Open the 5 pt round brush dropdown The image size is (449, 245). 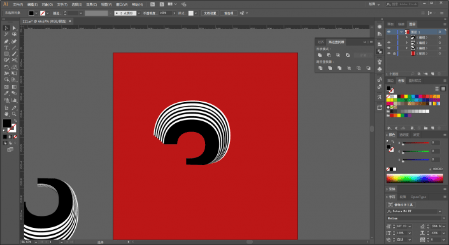[139, 13]
